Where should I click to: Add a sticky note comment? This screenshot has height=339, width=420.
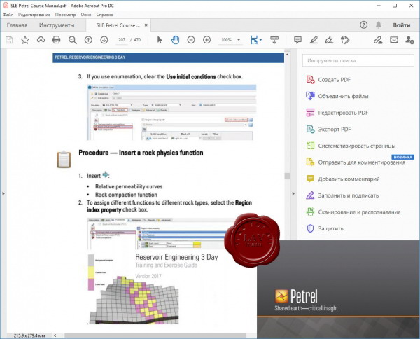[x=297, y=40]
